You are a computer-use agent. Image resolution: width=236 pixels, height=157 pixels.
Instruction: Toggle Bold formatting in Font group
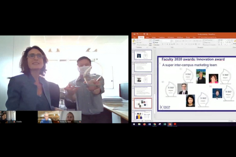(x=163, y=44)
